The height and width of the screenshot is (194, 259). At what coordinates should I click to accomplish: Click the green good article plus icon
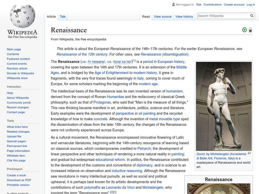(x=244, y=30)
